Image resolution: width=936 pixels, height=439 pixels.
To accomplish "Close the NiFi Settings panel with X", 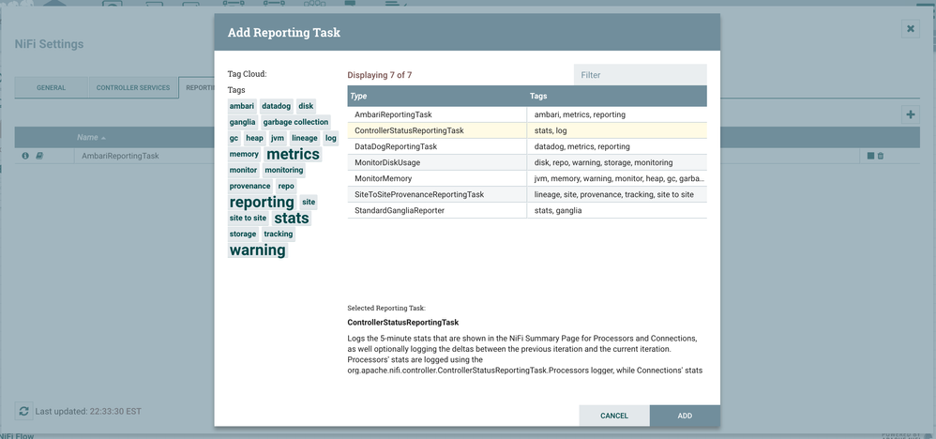I will tap(911, 29).
